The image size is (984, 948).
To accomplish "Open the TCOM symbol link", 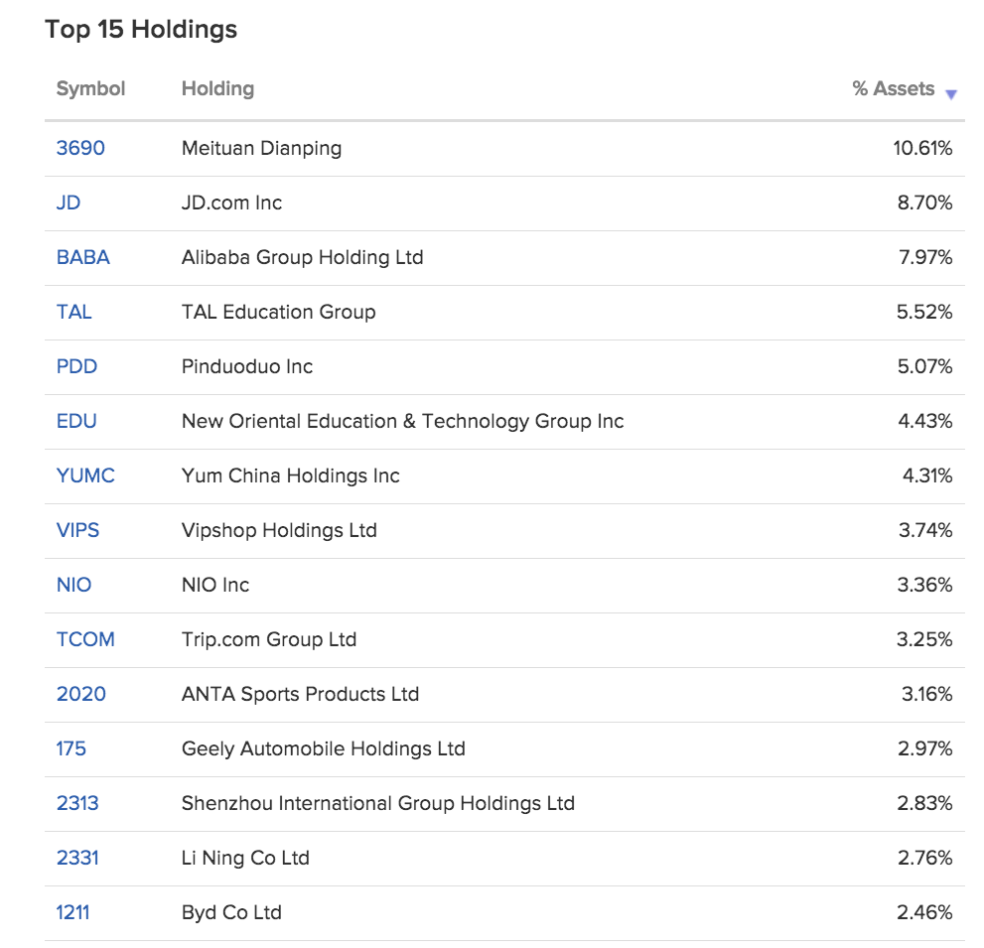I will pos(85,639).
